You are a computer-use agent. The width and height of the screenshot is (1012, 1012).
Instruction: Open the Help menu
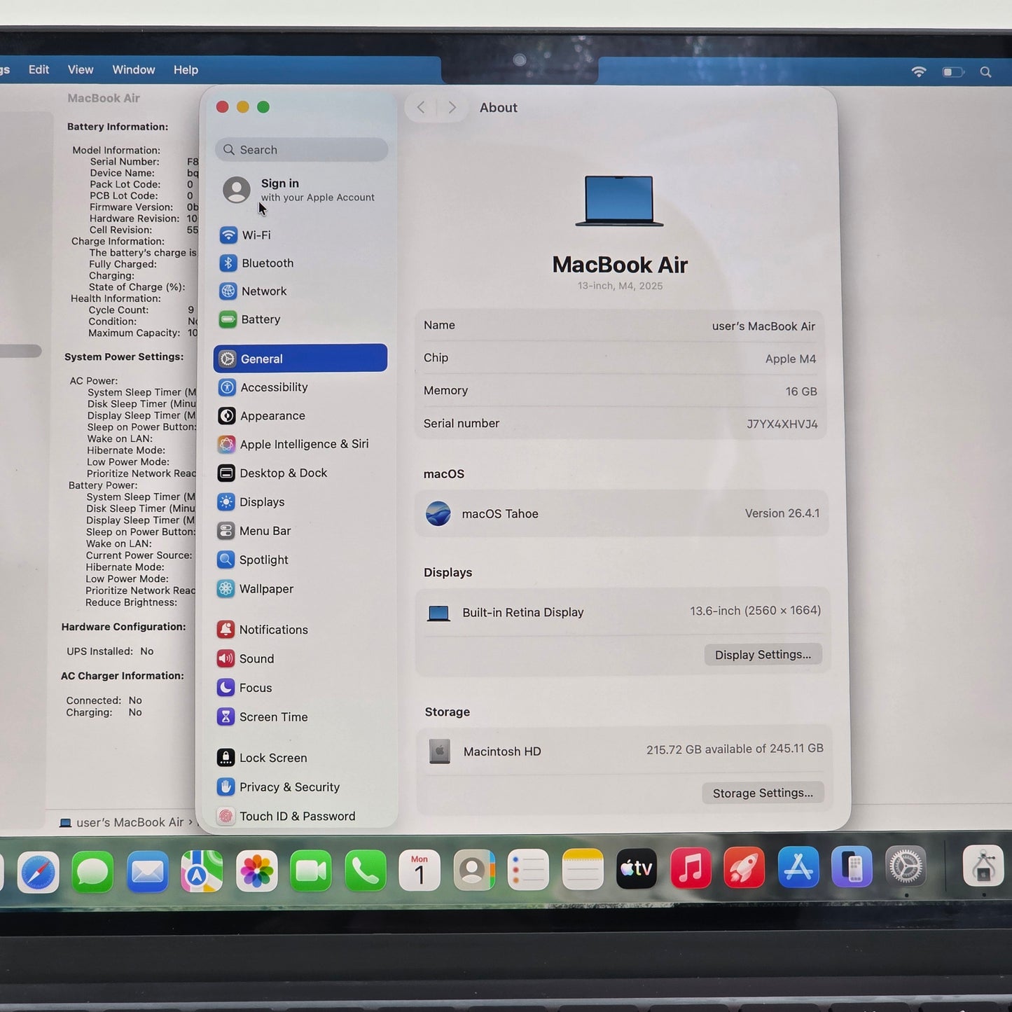pos(186,69)
